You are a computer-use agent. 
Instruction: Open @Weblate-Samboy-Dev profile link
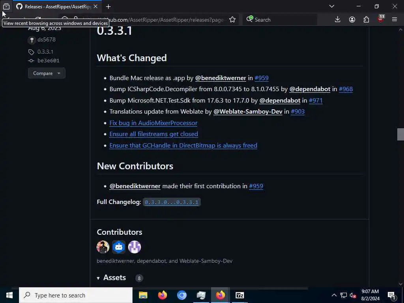248,112
